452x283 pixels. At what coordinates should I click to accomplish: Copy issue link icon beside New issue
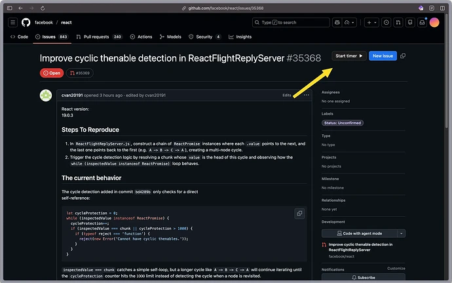[403, 56]
